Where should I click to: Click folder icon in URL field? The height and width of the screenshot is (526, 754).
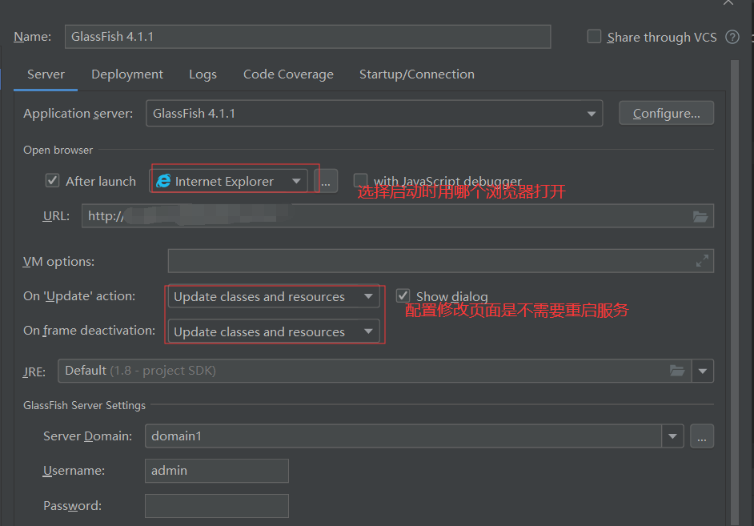pyautogui.click(x=700, y=216)
